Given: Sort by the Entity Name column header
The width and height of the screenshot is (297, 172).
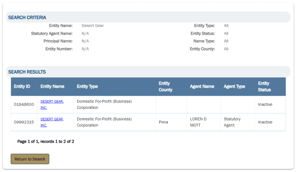Looking at the screenshot, I should point(52,86).
